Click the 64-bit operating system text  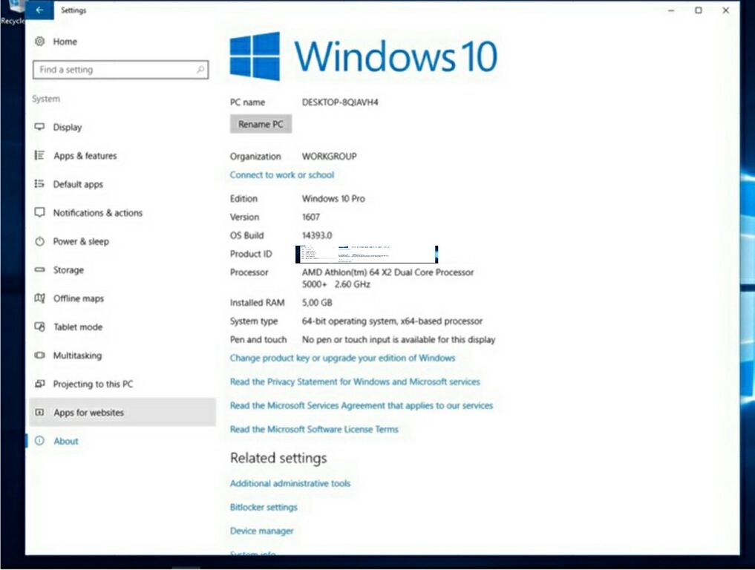392,321
